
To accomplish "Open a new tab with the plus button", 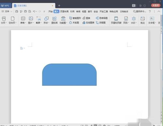I will (x=59, y=6).
